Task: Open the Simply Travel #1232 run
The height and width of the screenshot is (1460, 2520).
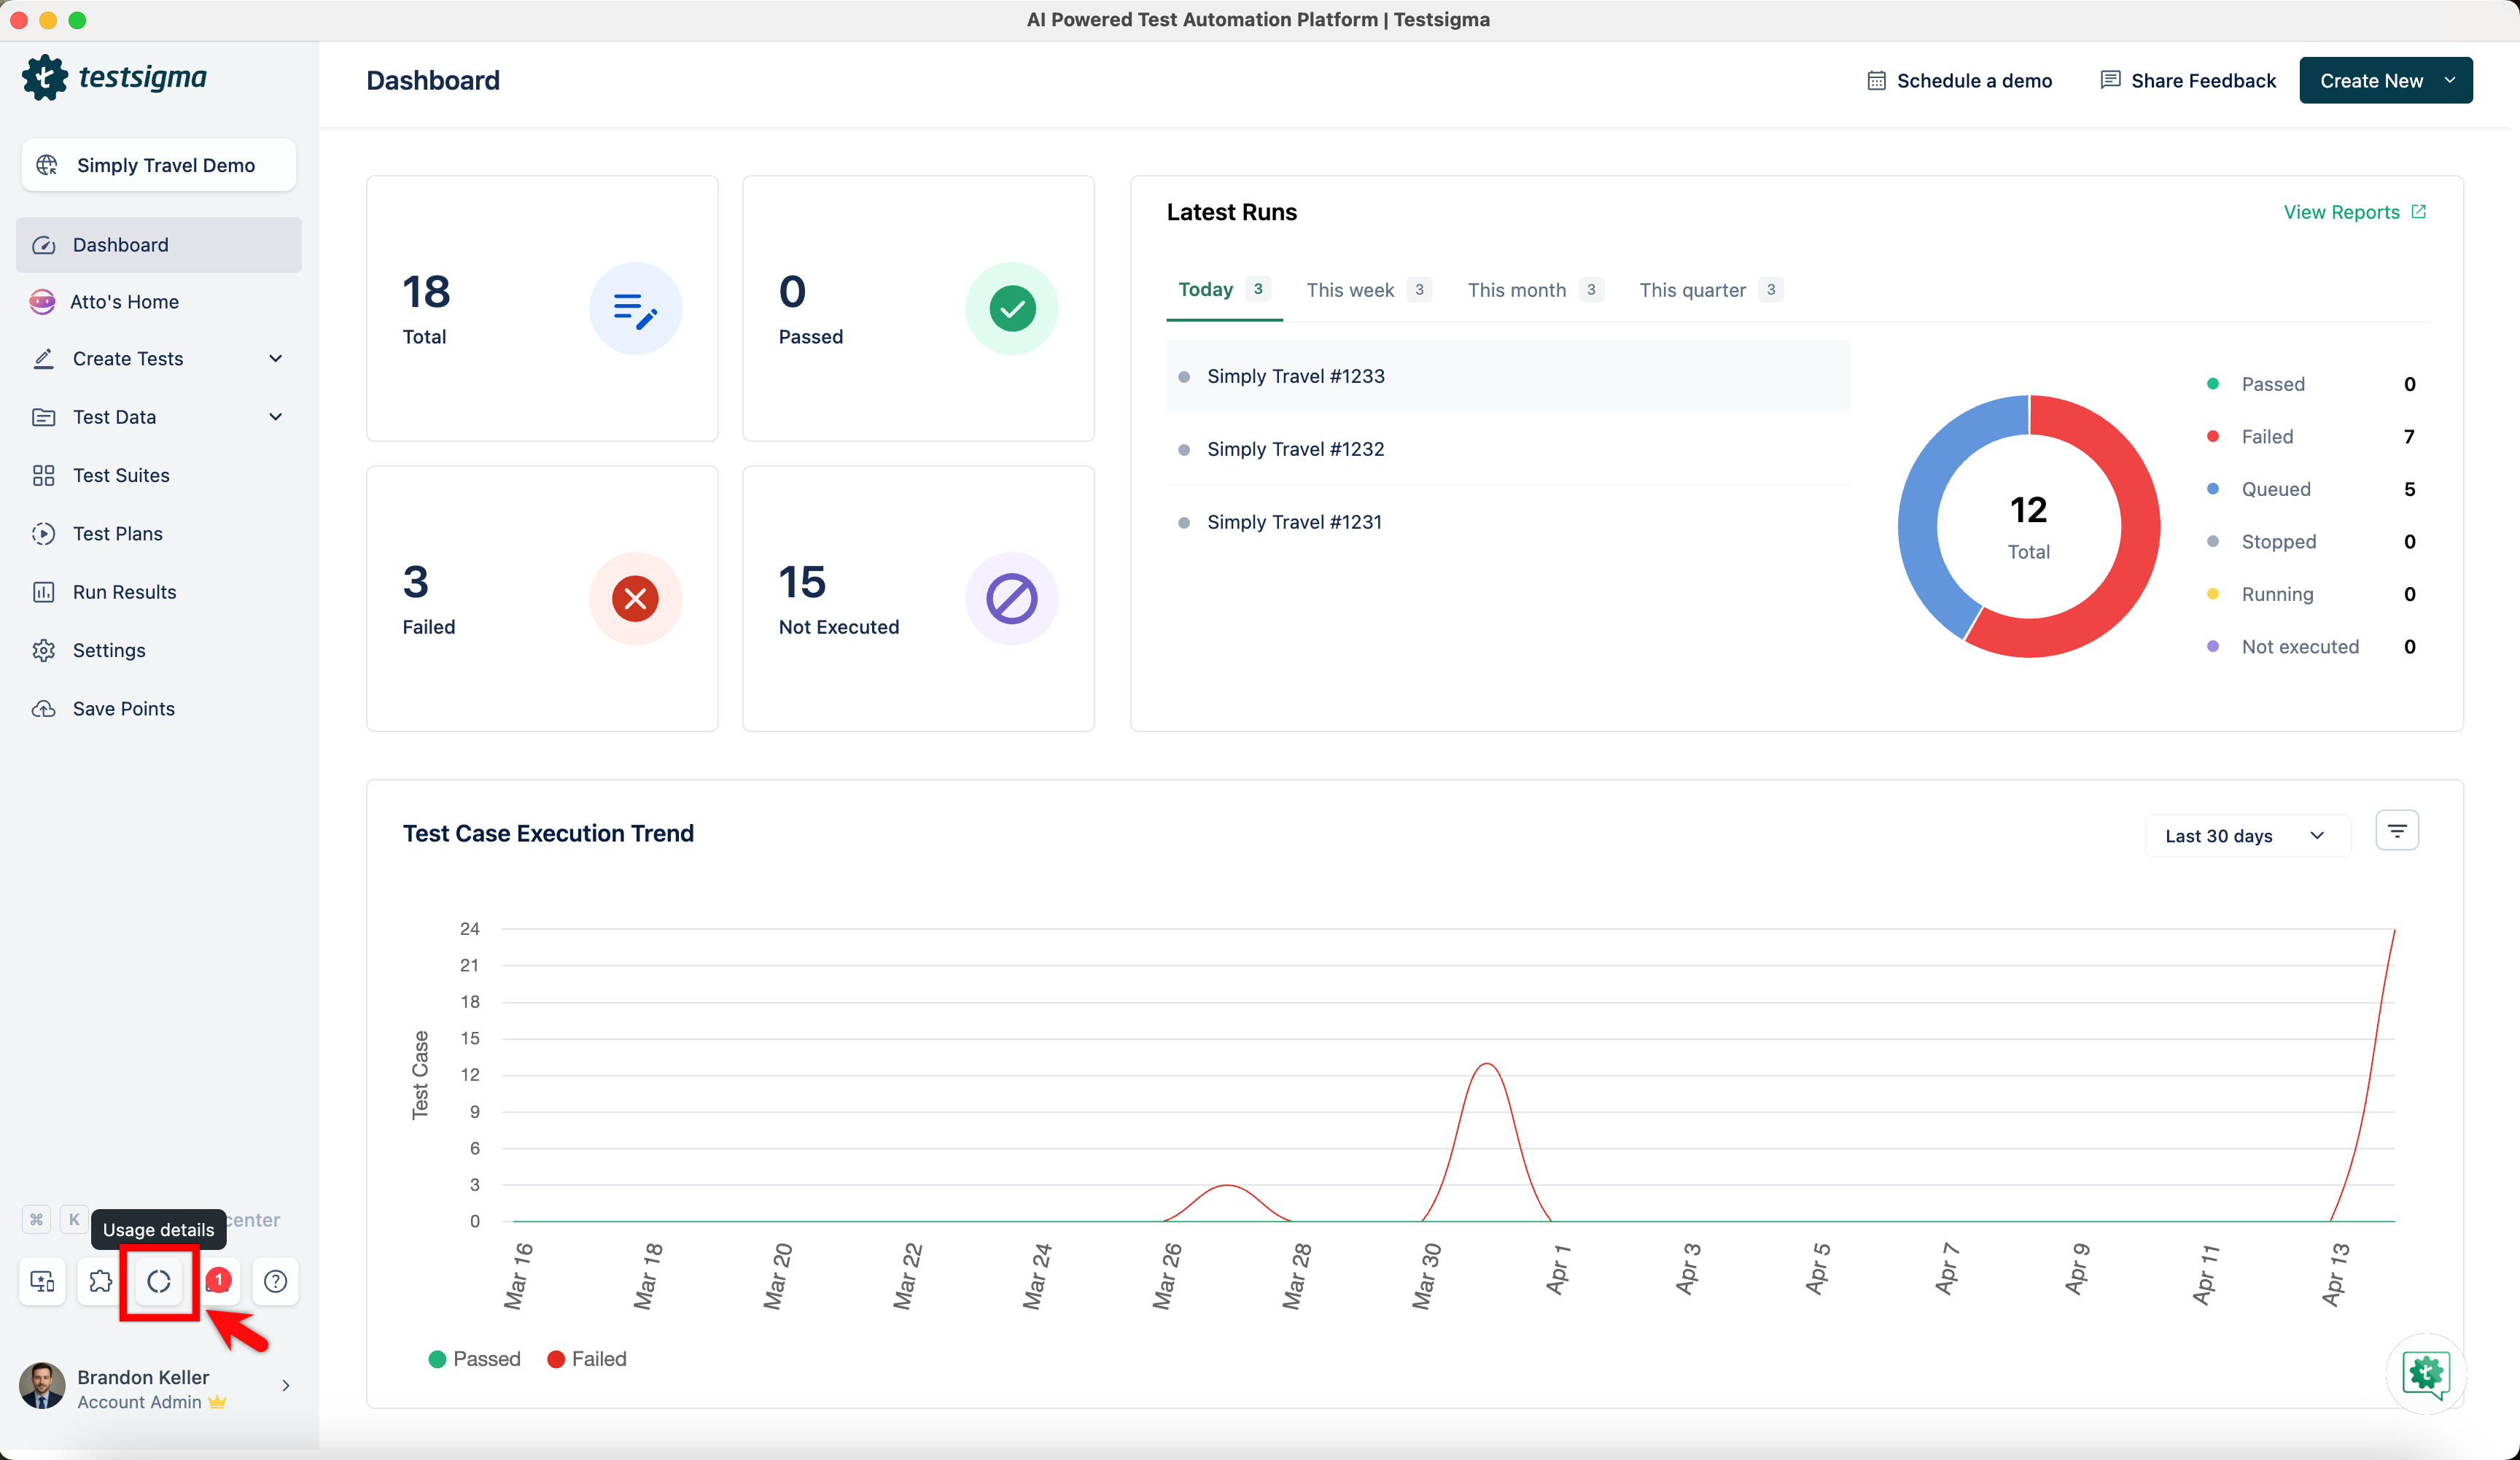Action: pyautogui.click(x=1295, y=449)
